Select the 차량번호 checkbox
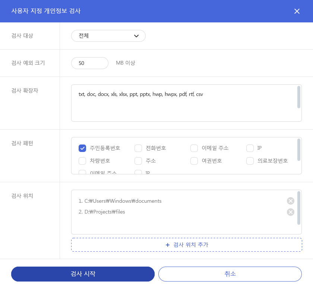The image size is (313, 289). 82,161
